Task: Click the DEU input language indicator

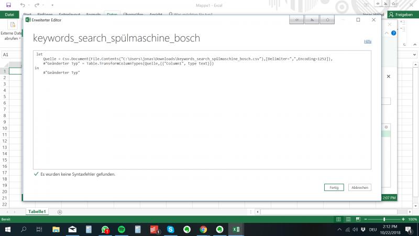Action: click(x=373, y=230)
